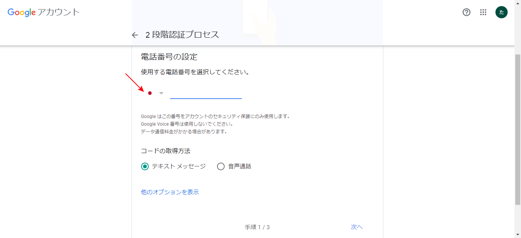Open the account profile avatar
Viewport: 521px width, 238px height.
coord(502,12)
